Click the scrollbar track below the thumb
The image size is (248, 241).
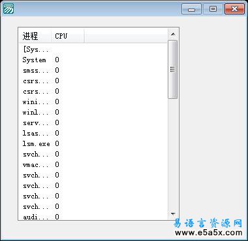[x=173, y=154]
